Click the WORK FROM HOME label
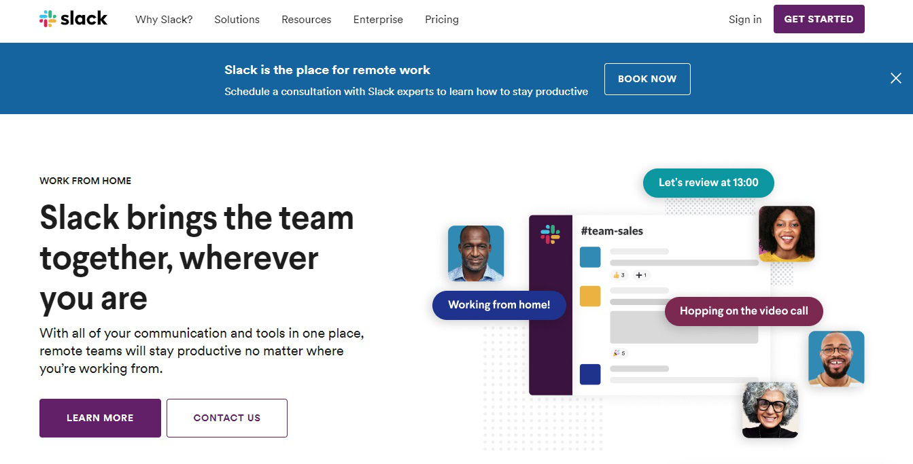The image size is (913, 464). click(x=86, y=181)
